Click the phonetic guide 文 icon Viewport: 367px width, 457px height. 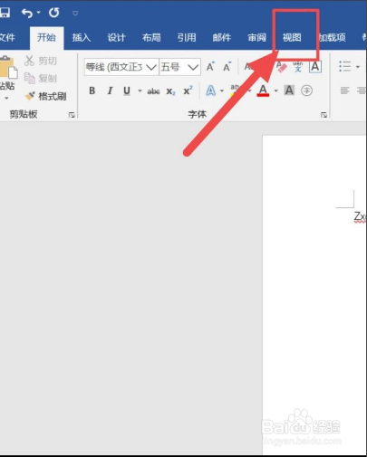[x=298, y=67]
